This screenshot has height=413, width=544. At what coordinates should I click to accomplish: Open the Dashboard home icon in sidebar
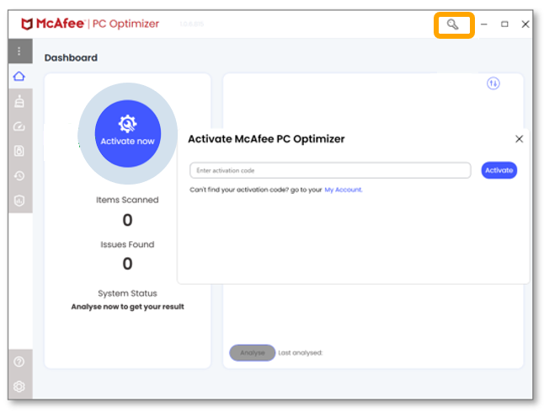click(19, 77)
